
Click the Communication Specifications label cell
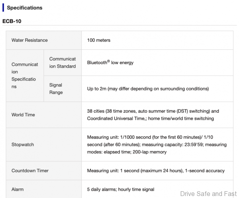[x=25, y=75]
